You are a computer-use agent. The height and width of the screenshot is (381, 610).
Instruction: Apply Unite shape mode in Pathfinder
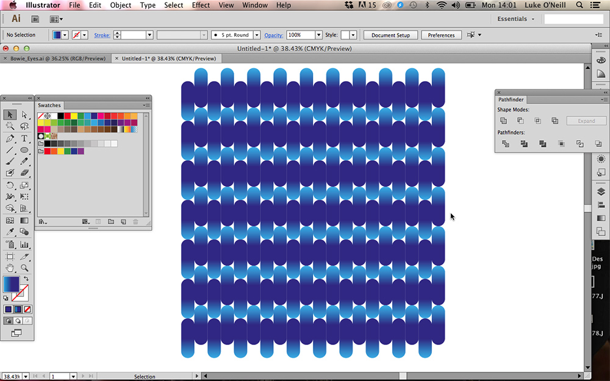tap(503, 121)
